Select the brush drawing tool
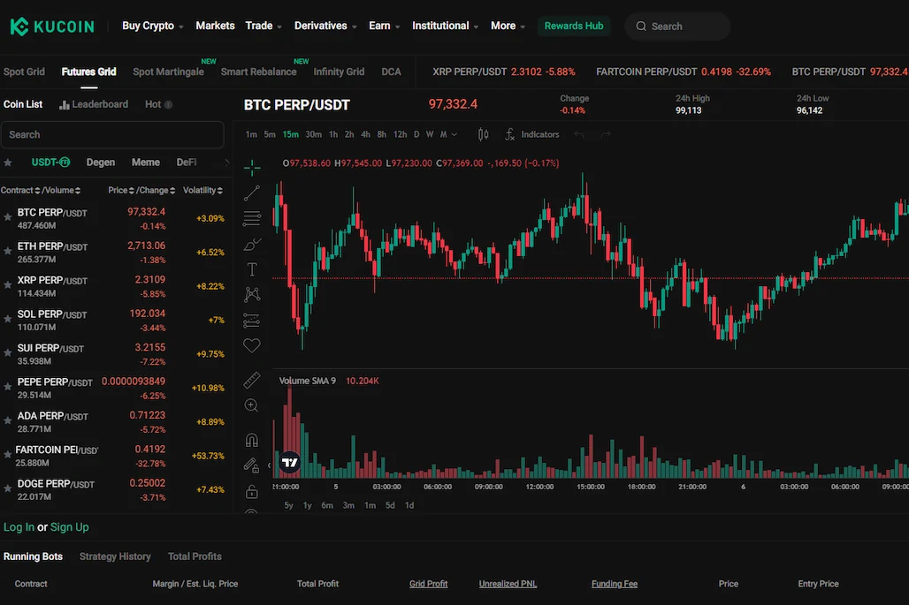Viewport: 909px width, 605px height. (252, 245)
